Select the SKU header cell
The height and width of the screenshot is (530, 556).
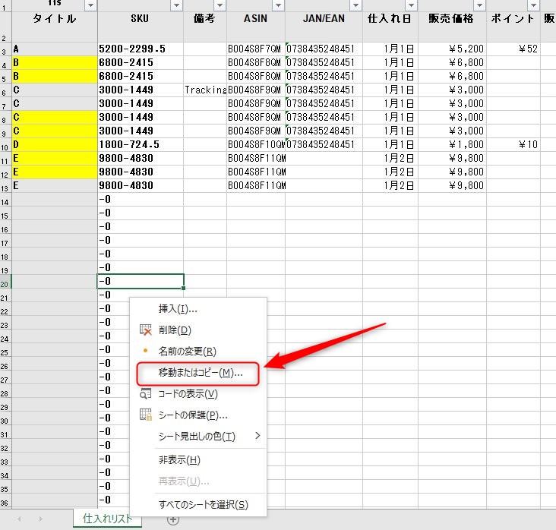(x=141, y=27)
